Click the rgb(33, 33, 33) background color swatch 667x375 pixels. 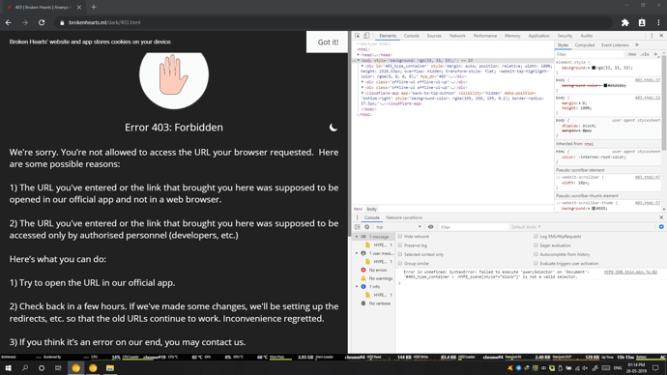(x=594, y=68)
